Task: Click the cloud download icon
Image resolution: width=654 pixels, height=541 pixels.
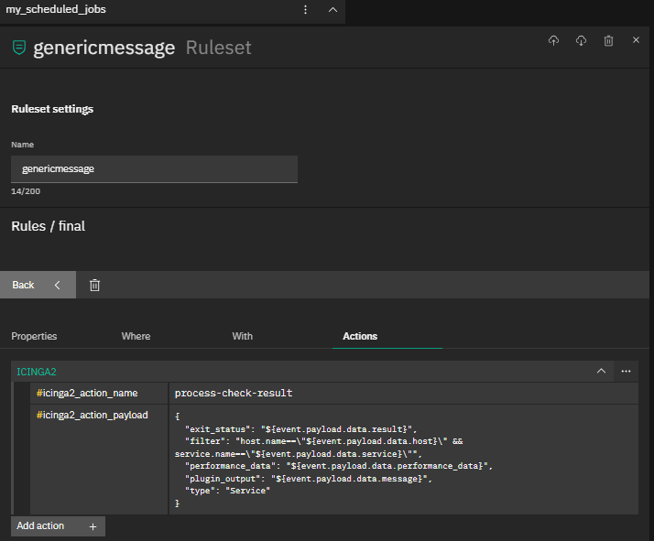Action: pyautogui.click(x=581, y=40)
